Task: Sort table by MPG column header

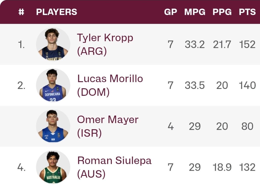Action: click(x=195, y=12)
